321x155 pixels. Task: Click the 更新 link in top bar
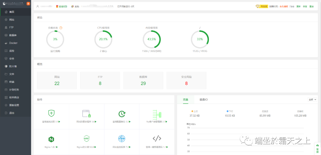click(298, 6)
